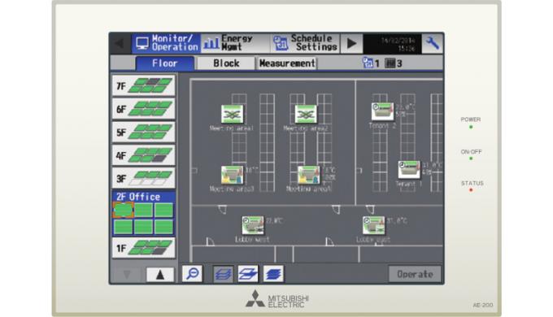Select the Meeting area 1 ventilation unit icon
Viewport: 553px width, 317px height.
pyautogui.click(x=232, y=114)
